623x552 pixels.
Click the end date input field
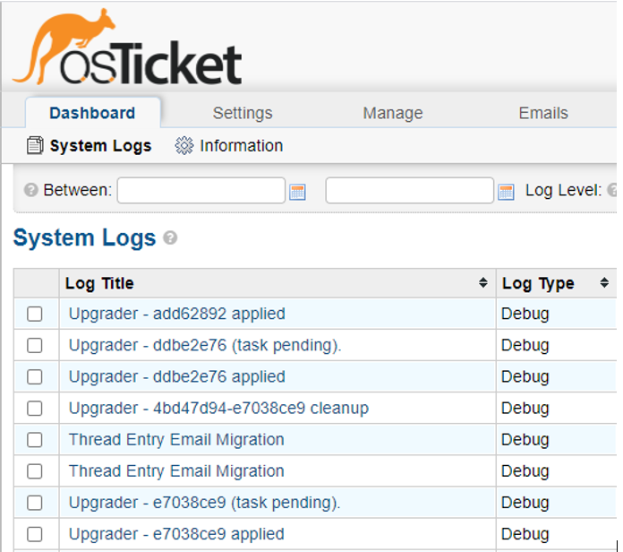409,191
